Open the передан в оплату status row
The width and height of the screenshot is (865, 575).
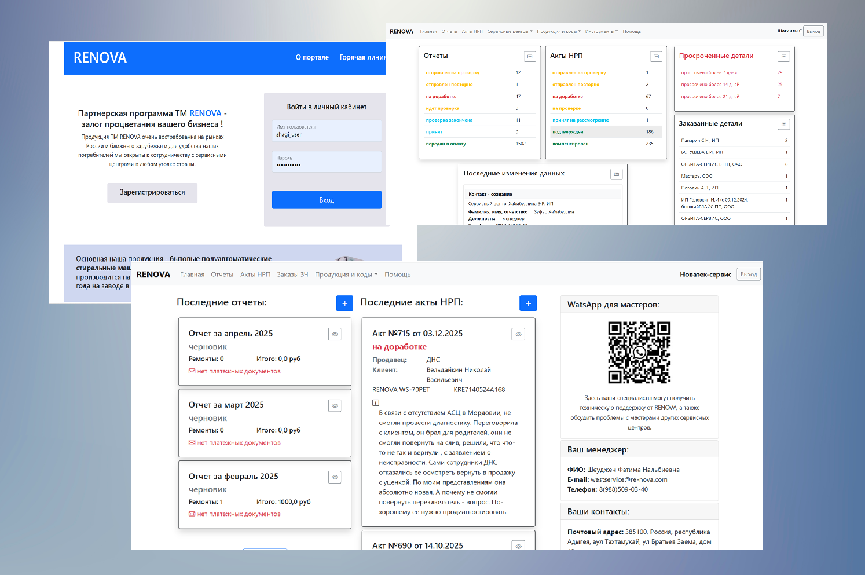479,144
